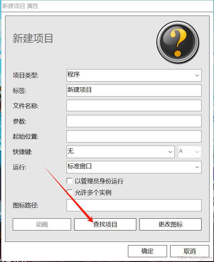The width and height of the screenshot is (214, 262).
Task: Enable 以管理员身份运行 checkbox
Action: coord(69,181)
